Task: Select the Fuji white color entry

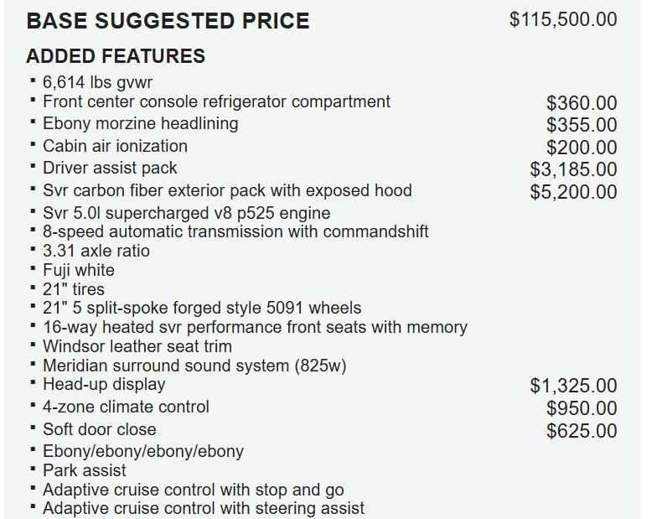Action: pos(79,270)
